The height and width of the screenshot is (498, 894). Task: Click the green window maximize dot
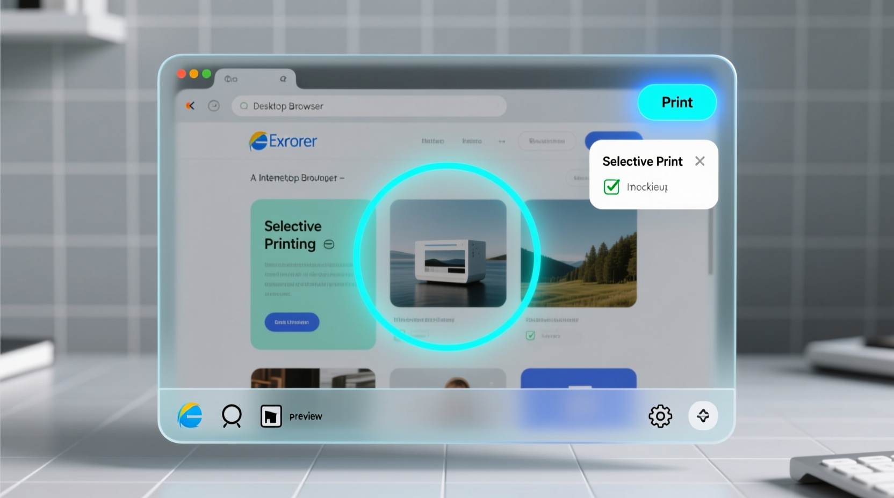pyautogui.click(x=206, y=74)
